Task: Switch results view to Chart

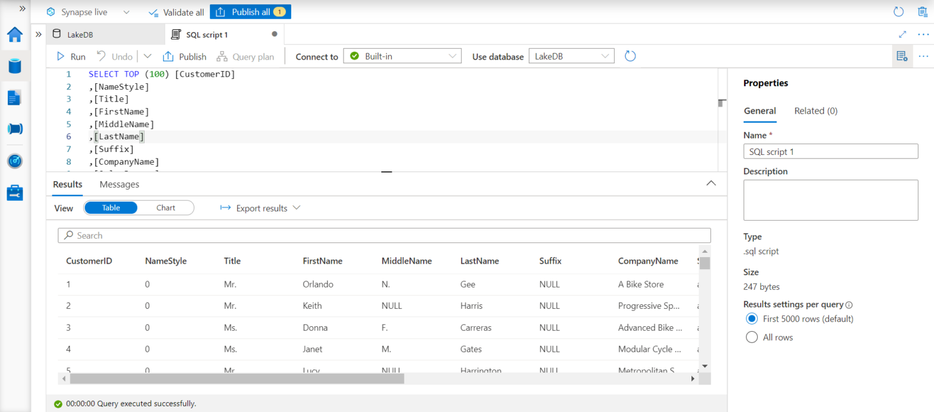Action: (165, 208)
